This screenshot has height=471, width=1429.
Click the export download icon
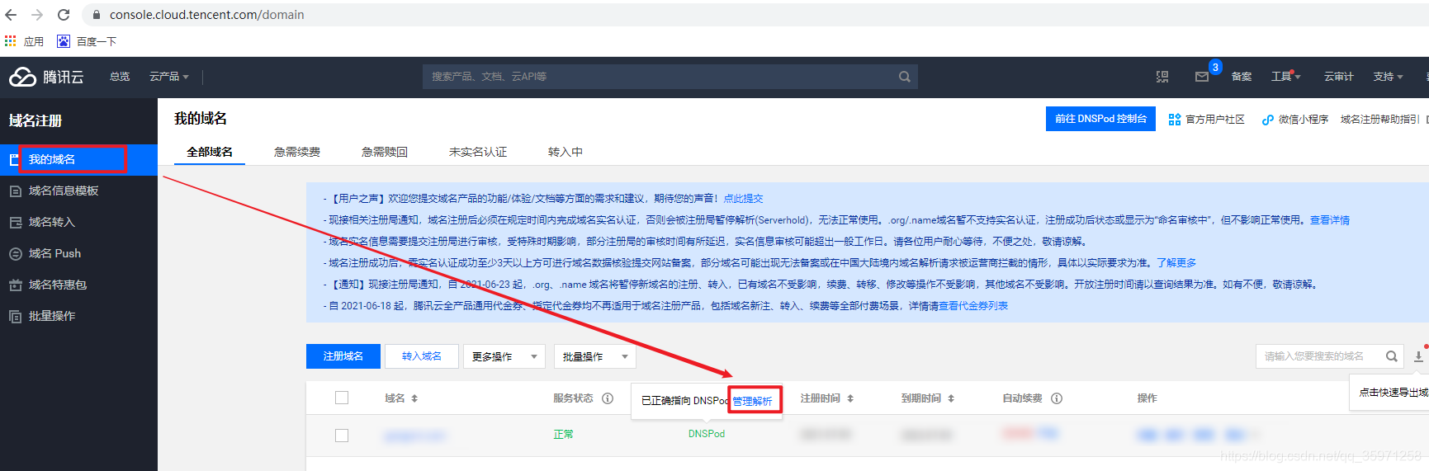click(1418, 356)
